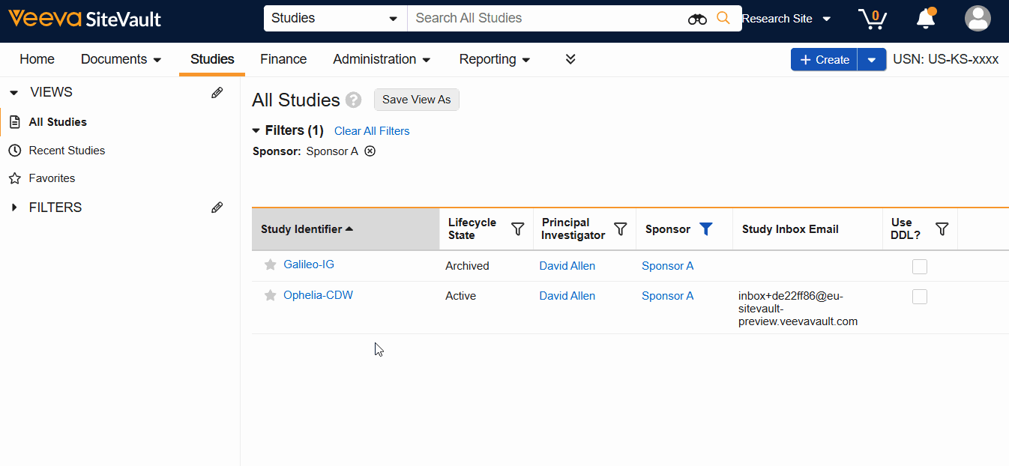Click the binoculars advanced search icon
Image resolution: width=1009 pixels, height=466 pixels.
(x=697, y=19)
